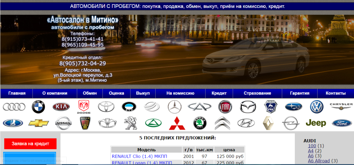Image resolution: width=354 pixels, height=165 pixels.
Task: Click the тыс.км column header
Action: pos(204,150)
